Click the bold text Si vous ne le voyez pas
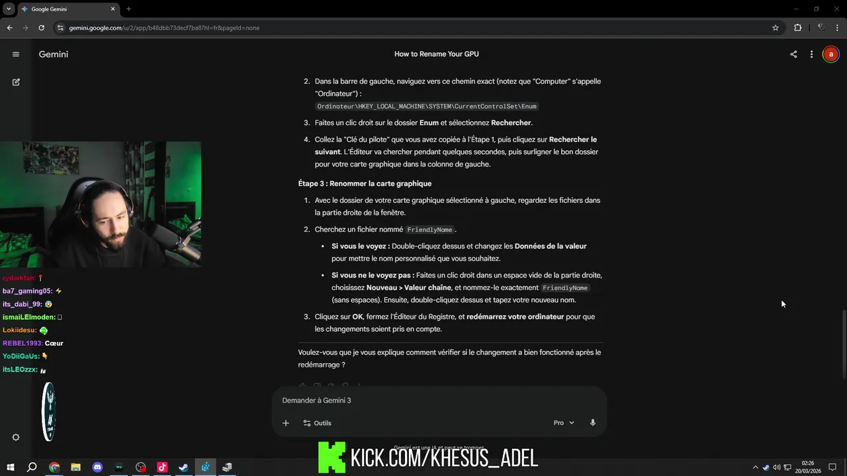Image resolution: width=847 pixels, height=476 pixels. click(x=373, y=275)
